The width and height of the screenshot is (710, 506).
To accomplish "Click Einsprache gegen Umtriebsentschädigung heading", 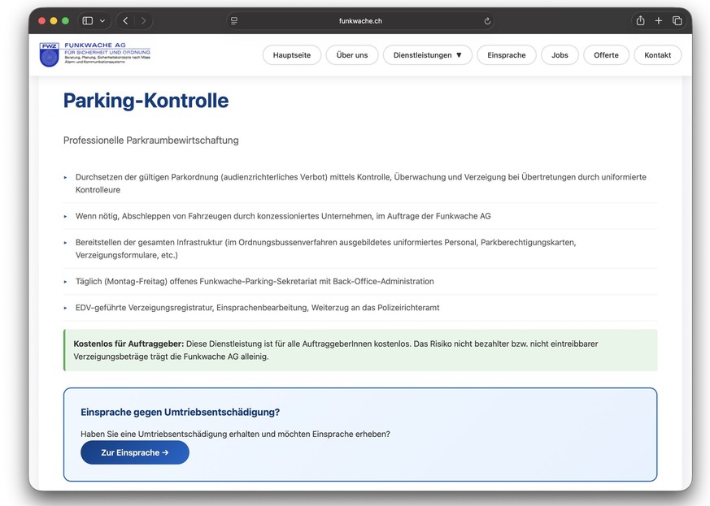I will point(181,412).
